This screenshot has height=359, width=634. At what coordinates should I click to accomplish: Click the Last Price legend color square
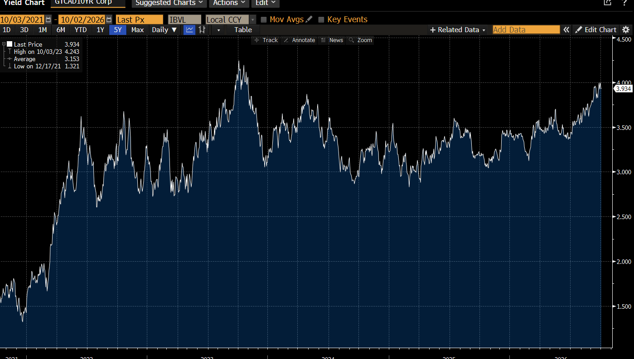coord(9,44)
